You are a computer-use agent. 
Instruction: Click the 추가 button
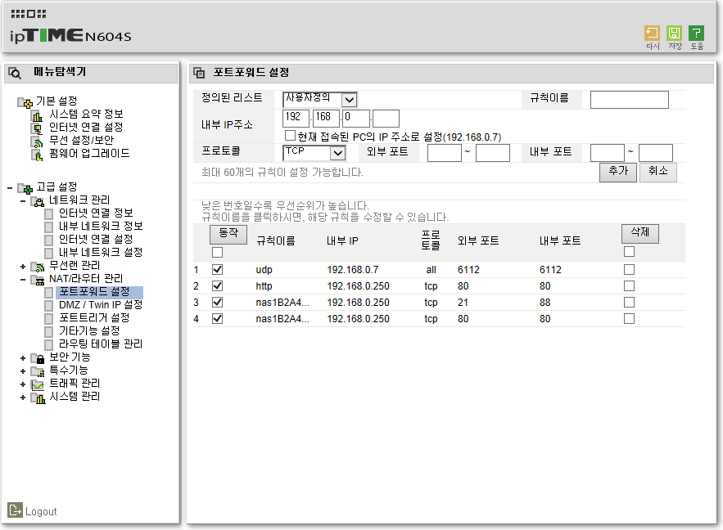[618, 173]
